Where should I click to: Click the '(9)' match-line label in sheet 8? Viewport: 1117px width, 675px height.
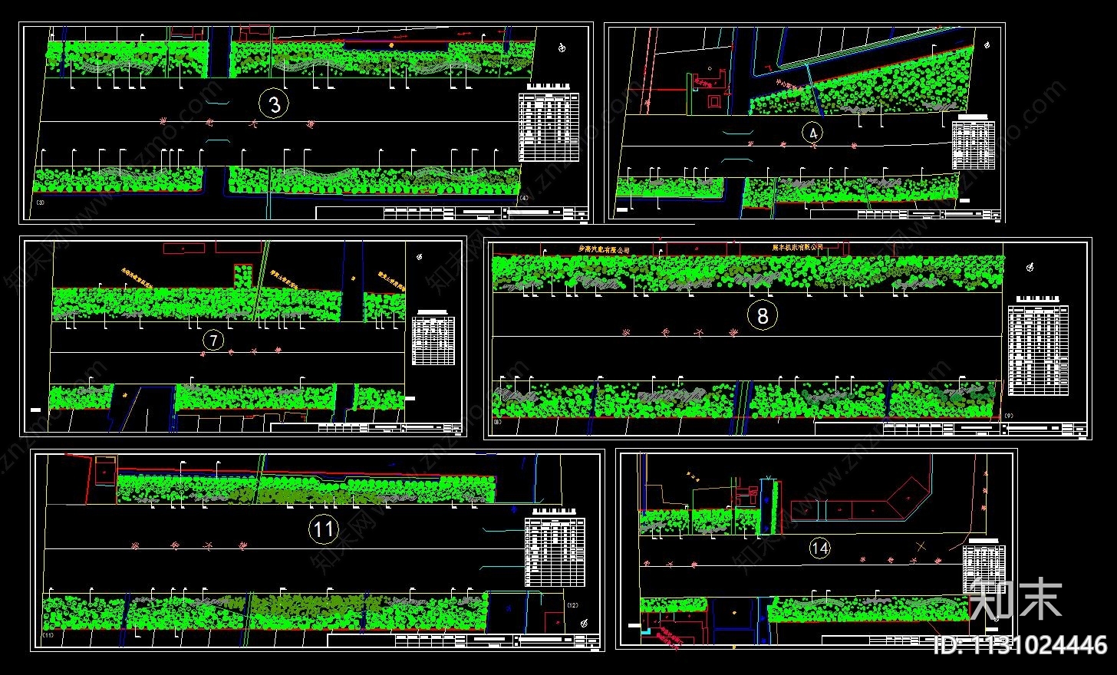[x=1007, y=417]
